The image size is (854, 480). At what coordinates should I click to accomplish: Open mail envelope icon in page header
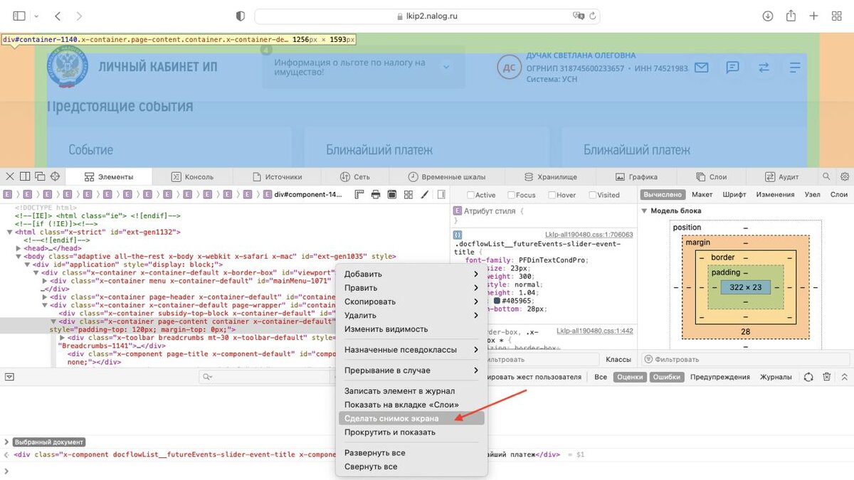(702, 68)
